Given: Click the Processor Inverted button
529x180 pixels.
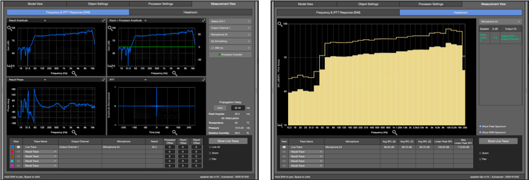Looking at the screenshot, I should [231, 54].
